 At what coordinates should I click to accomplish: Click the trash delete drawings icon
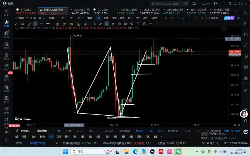[x=144, y=24]
